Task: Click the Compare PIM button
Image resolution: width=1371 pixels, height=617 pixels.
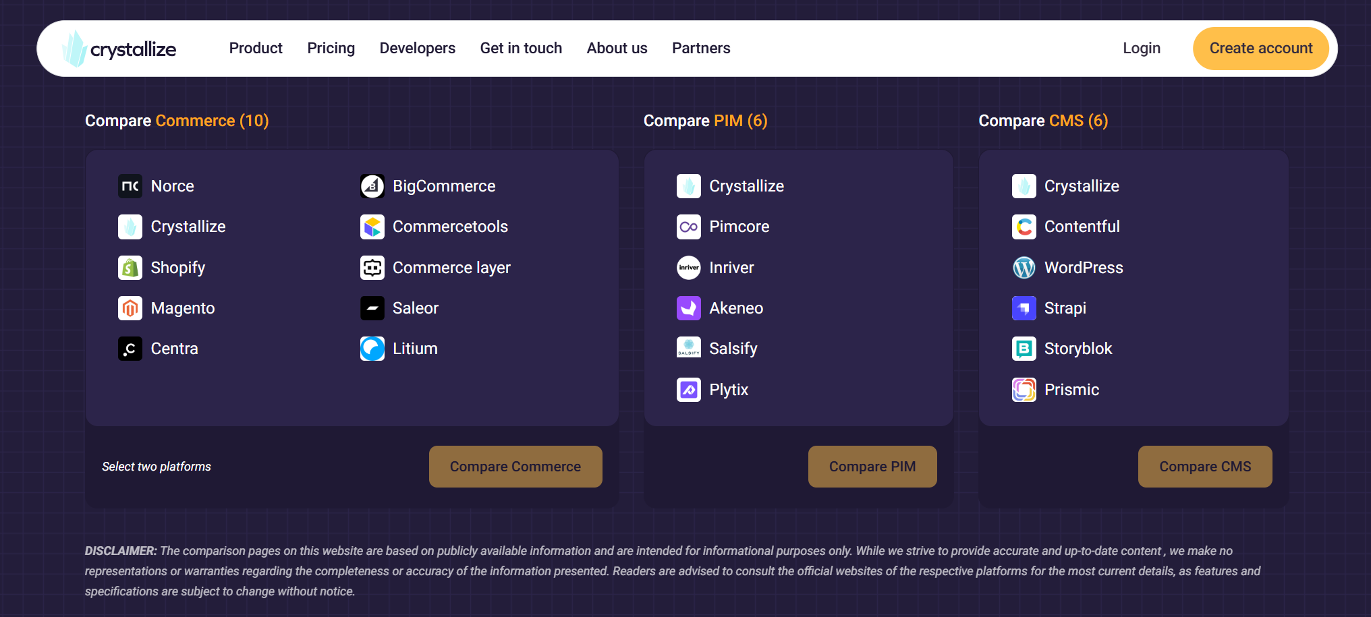Action: pyautogui.click(x=872, y=467)
